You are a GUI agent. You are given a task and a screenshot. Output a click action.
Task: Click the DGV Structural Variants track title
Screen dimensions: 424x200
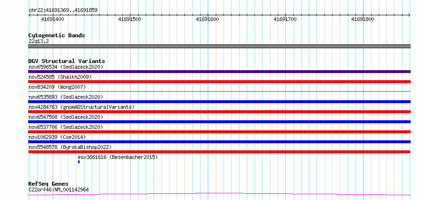coord(67,61)
